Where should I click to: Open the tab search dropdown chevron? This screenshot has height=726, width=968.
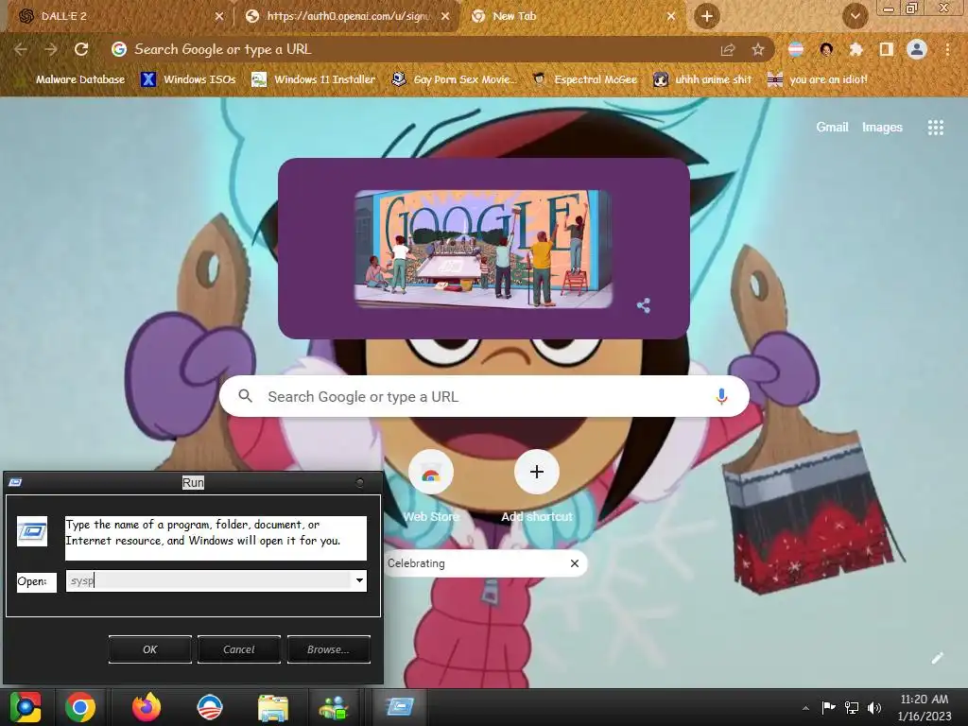click(855, 17)
